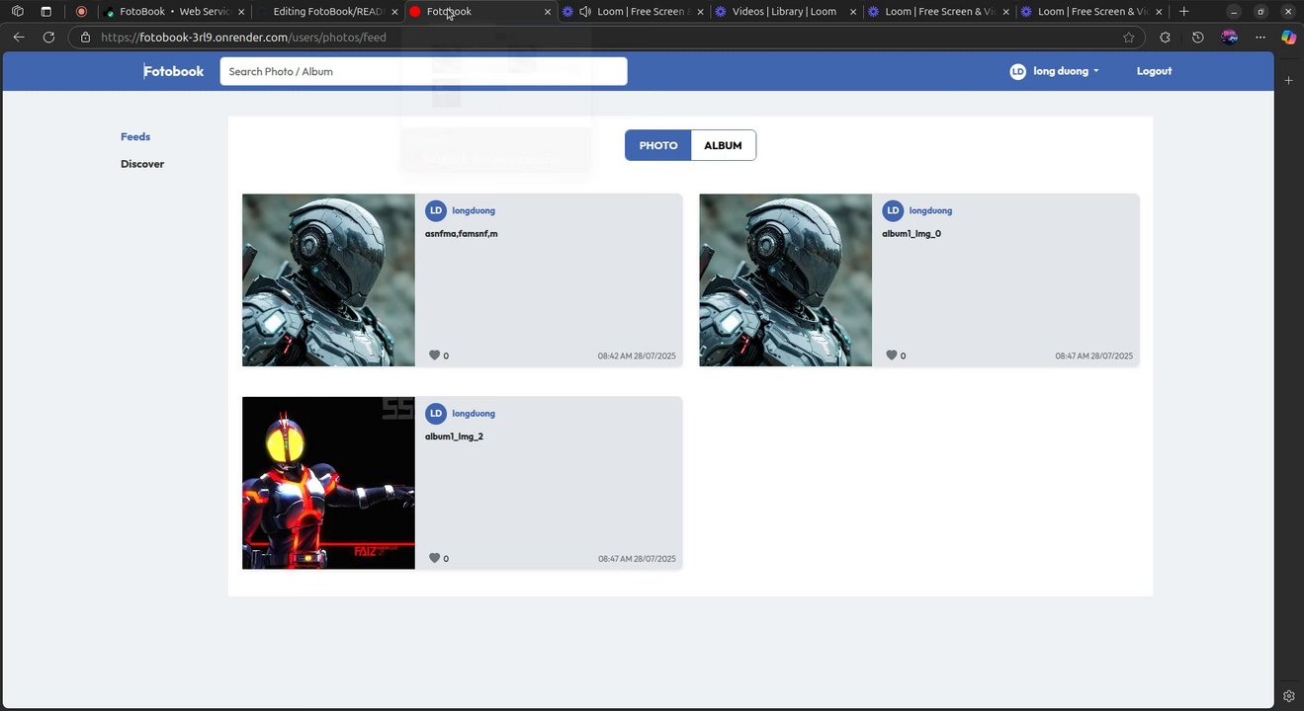Screen dimensions: 1304x711
Task: Switch to the Videos | Library | Loom tab
Action: (x=783, y=12)
